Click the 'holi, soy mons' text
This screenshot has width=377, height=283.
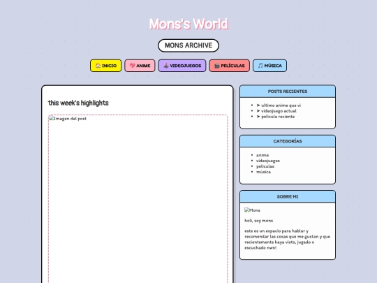click(259, 220)
